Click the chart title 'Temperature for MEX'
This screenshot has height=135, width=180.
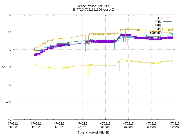click(93, 6)
